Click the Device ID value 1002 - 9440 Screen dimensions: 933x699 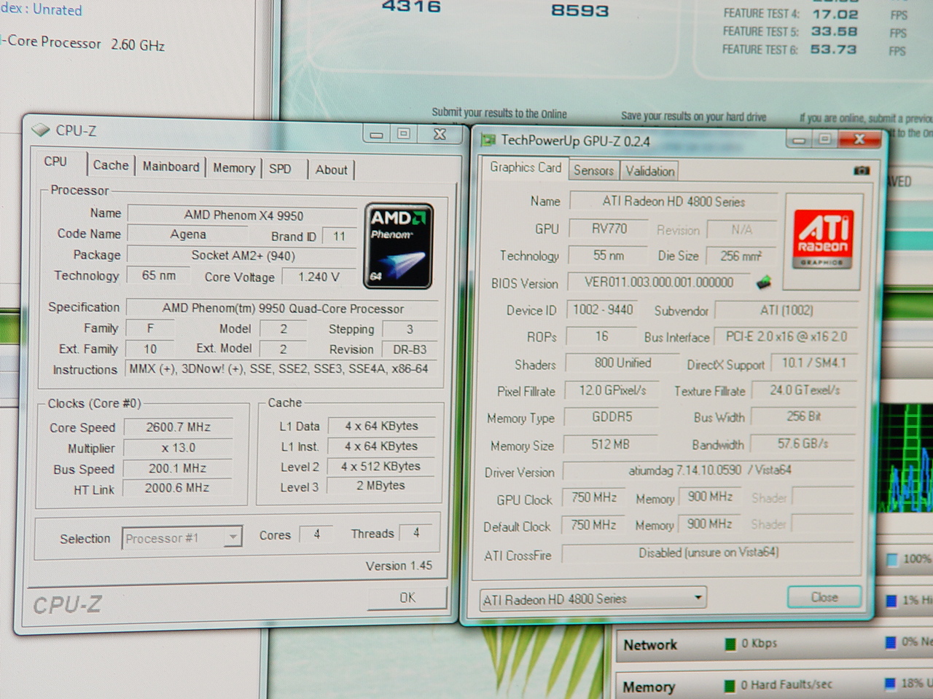(x=602, y=309)
